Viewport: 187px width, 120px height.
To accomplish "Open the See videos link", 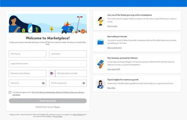I will click(111, 88).
